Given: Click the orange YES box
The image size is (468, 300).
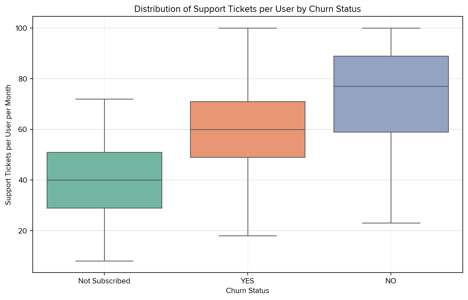Looking at the screenshot, I should pyautogui.click(x=247, y=116).
